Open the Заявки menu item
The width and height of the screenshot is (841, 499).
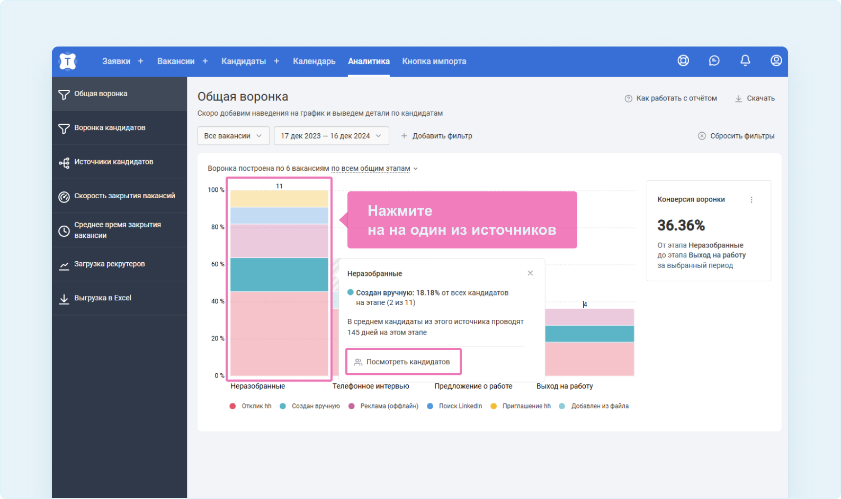click(x=116, y=61)
